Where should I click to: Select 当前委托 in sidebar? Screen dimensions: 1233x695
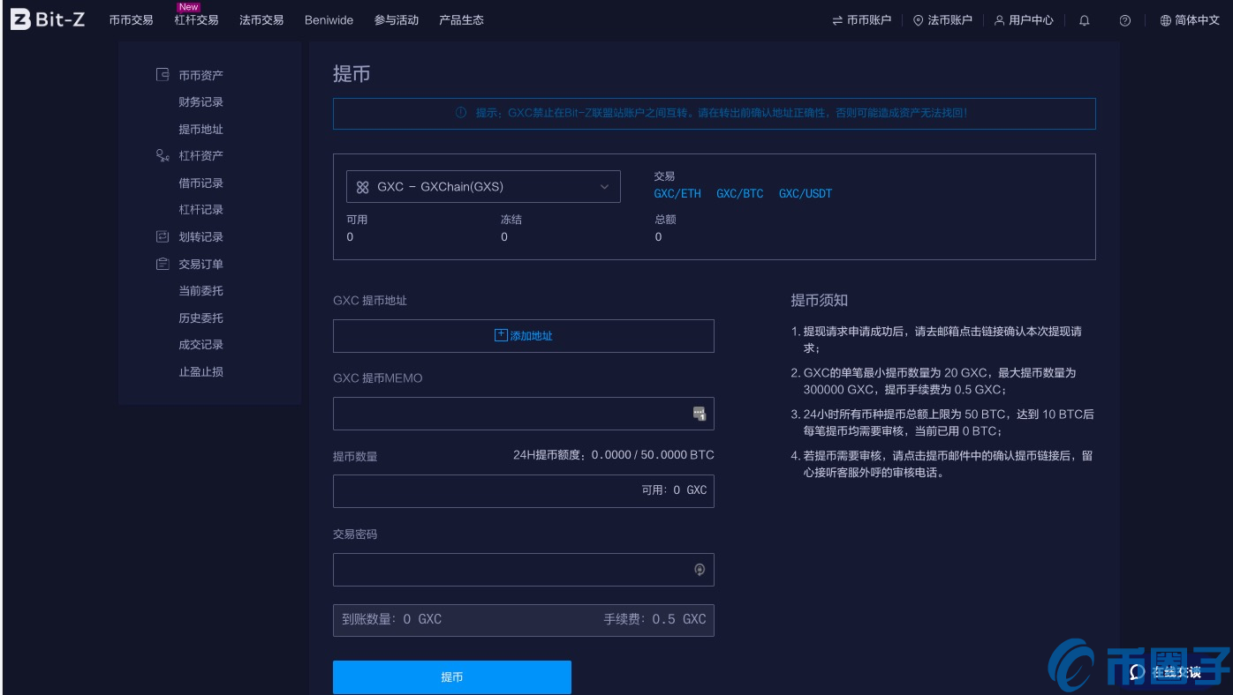point(200,291)
